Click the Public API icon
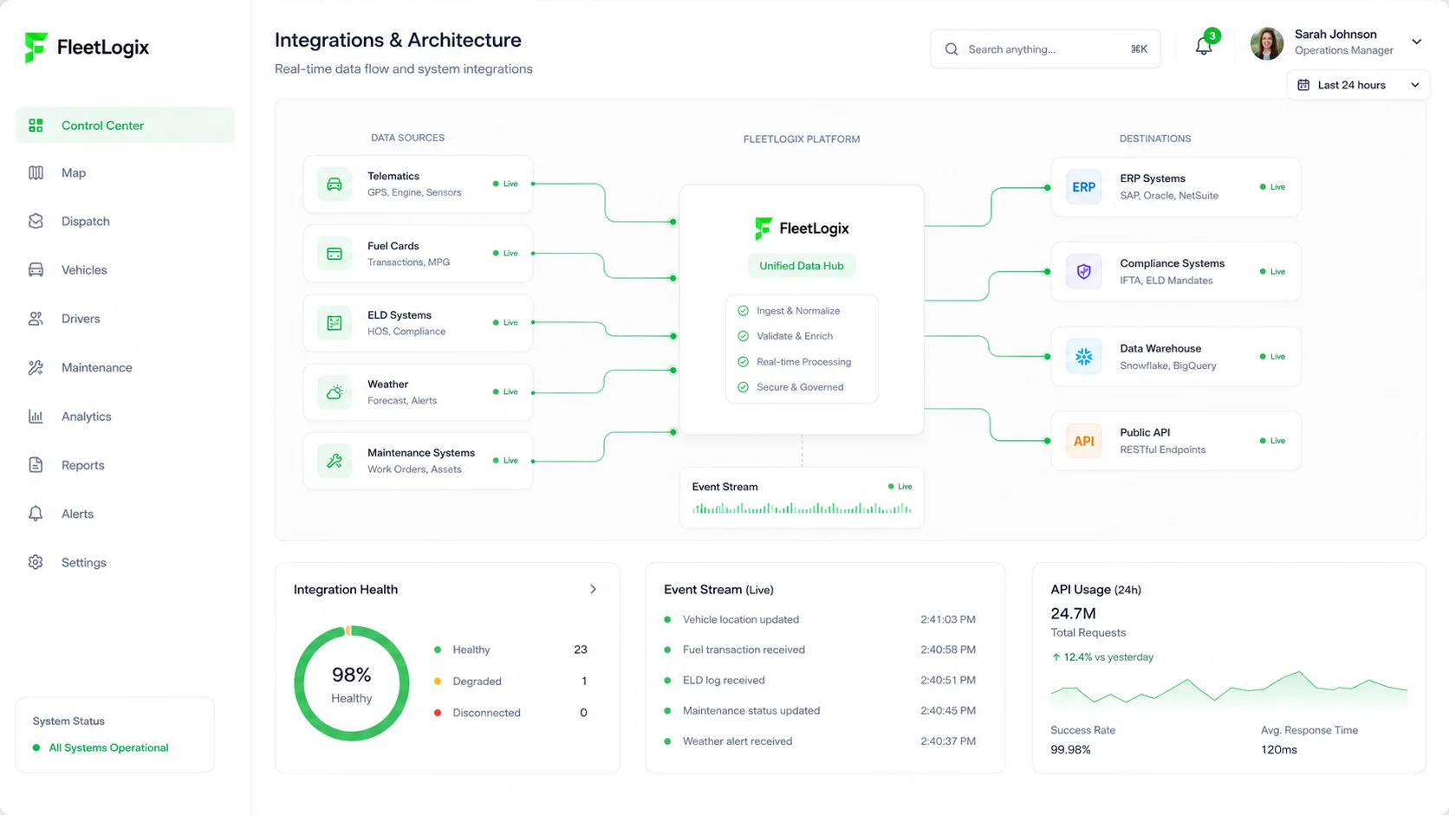This screenshot has width=1449, height=815. pos(1083,441)
